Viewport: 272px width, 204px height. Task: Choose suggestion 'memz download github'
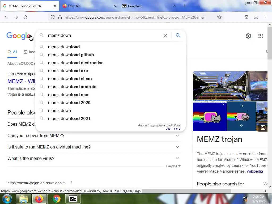click(110, 55)
